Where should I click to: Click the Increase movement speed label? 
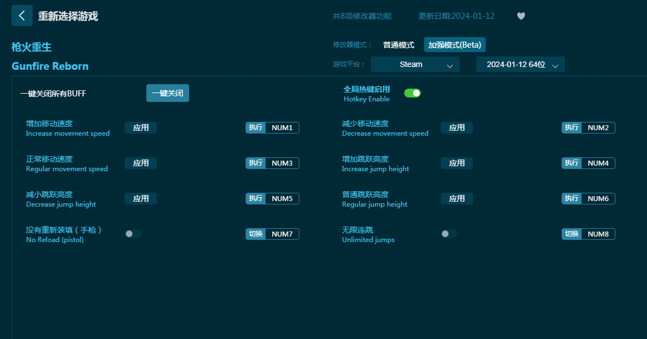(x=68, y=133)
